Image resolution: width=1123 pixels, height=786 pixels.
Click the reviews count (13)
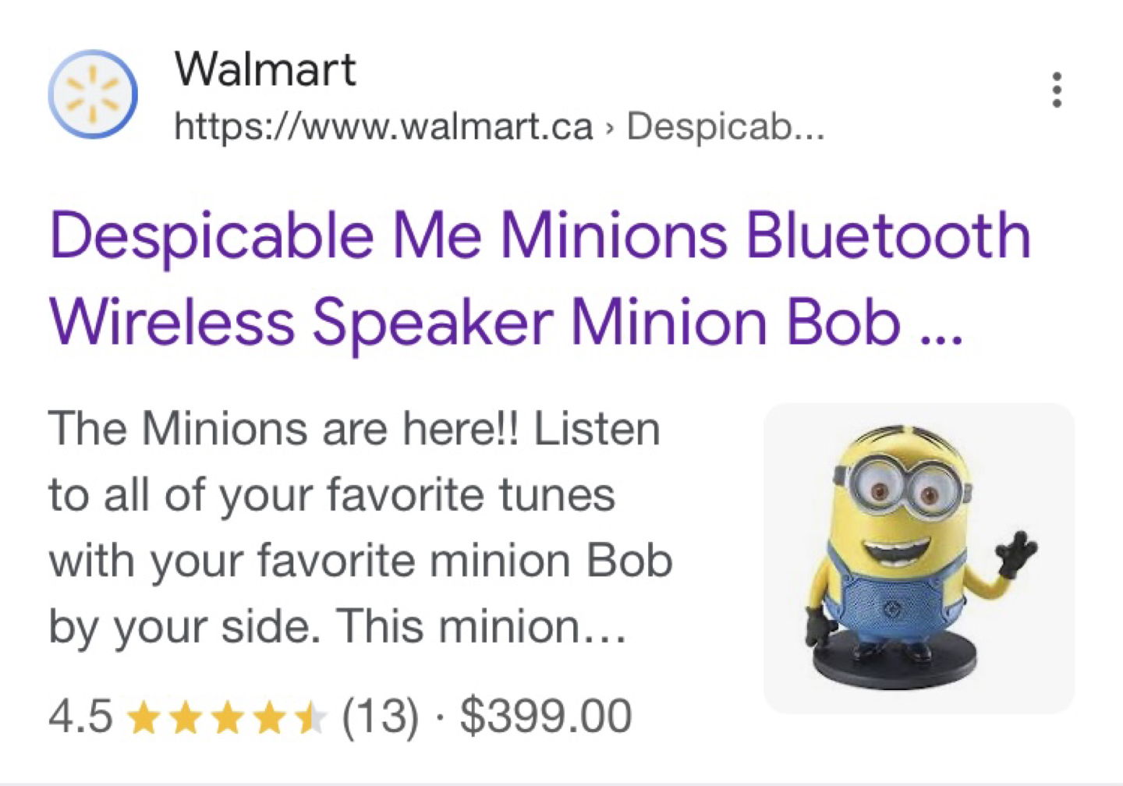(380, 714)
